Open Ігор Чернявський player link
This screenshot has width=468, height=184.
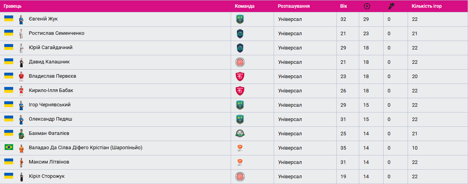click(50, 105)
